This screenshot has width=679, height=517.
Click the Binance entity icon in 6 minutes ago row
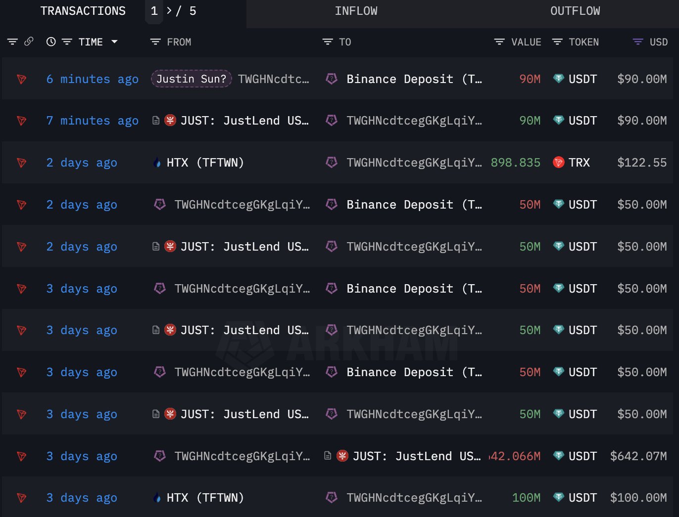tap(332, 79)
